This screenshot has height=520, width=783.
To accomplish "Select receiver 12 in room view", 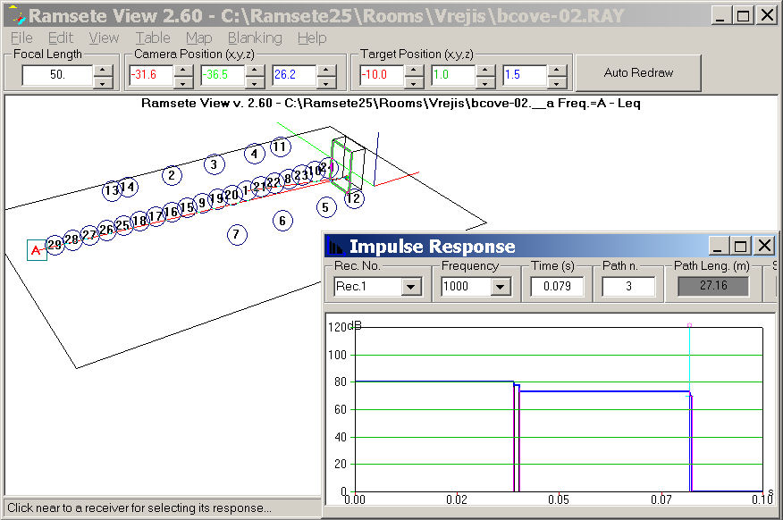I will pyautogui.click(x=354, y=198).
